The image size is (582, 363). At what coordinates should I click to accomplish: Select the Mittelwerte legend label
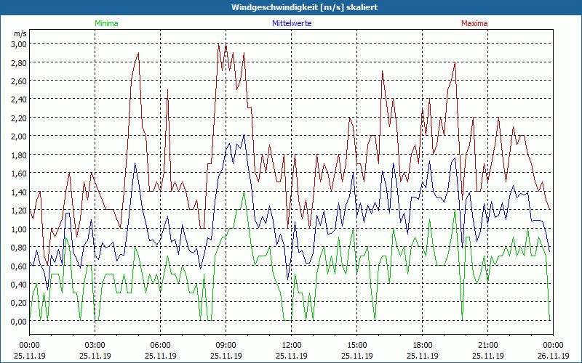291,23
